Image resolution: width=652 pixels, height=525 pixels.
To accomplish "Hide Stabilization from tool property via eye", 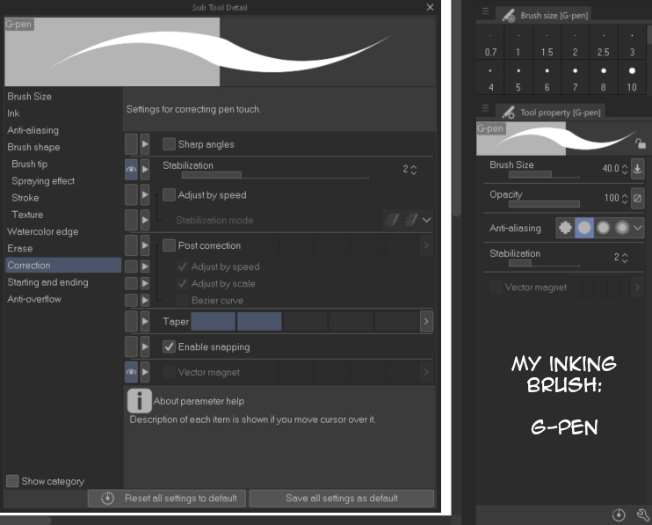I will tap(131, 169).
